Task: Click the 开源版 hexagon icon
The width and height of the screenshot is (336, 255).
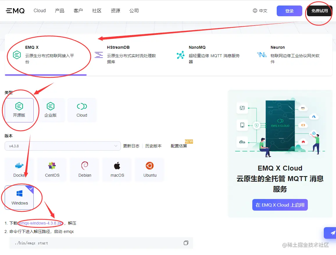Action: point(19,106)
